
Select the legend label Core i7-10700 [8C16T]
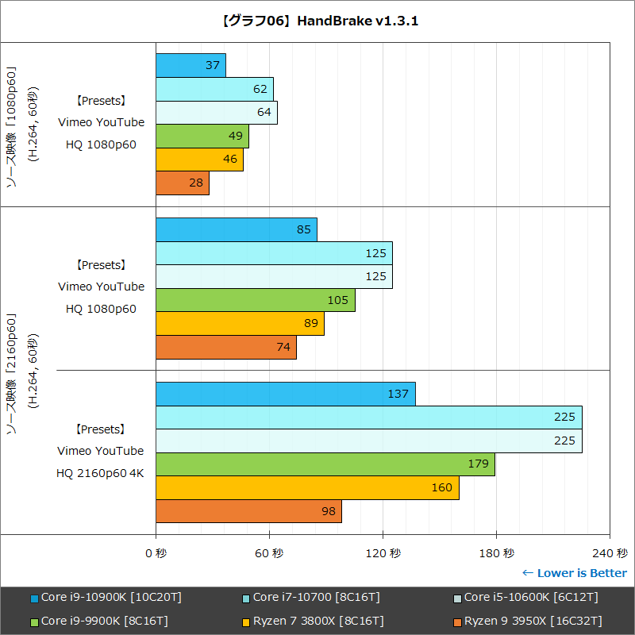click(316, 598)
